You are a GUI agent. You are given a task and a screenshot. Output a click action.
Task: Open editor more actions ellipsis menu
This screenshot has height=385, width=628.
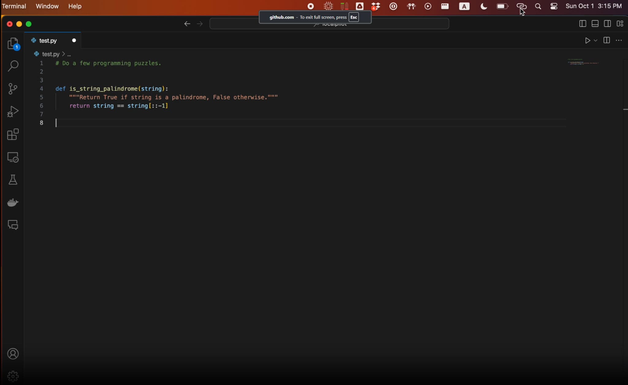tap(619, 40)
